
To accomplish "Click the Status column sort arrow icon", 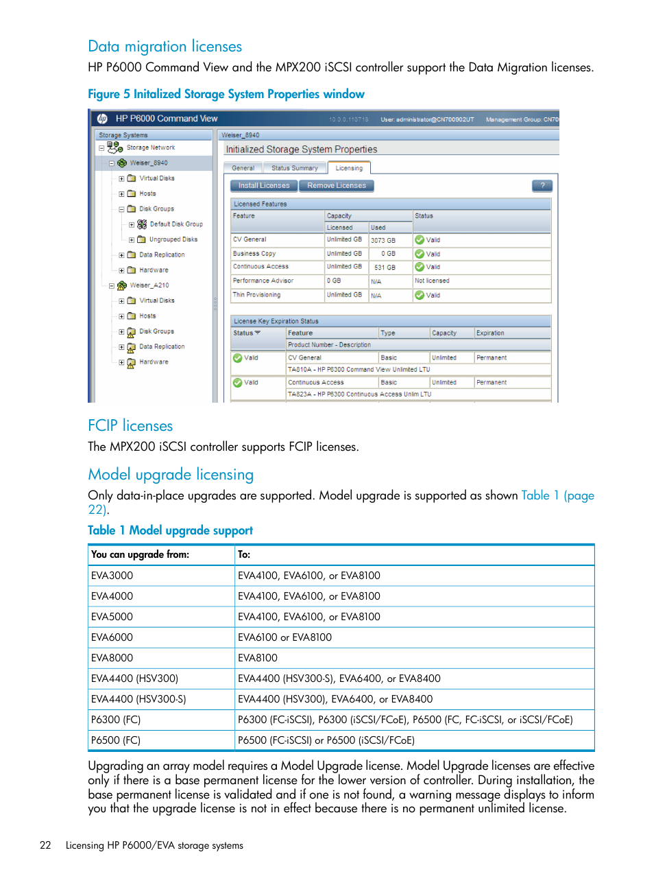I will 258,333.
